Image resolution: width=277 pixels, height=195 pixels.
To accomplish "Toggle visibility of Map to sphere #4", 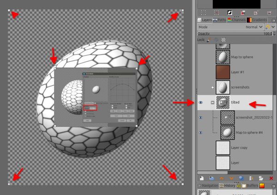I will click(201, 133).
